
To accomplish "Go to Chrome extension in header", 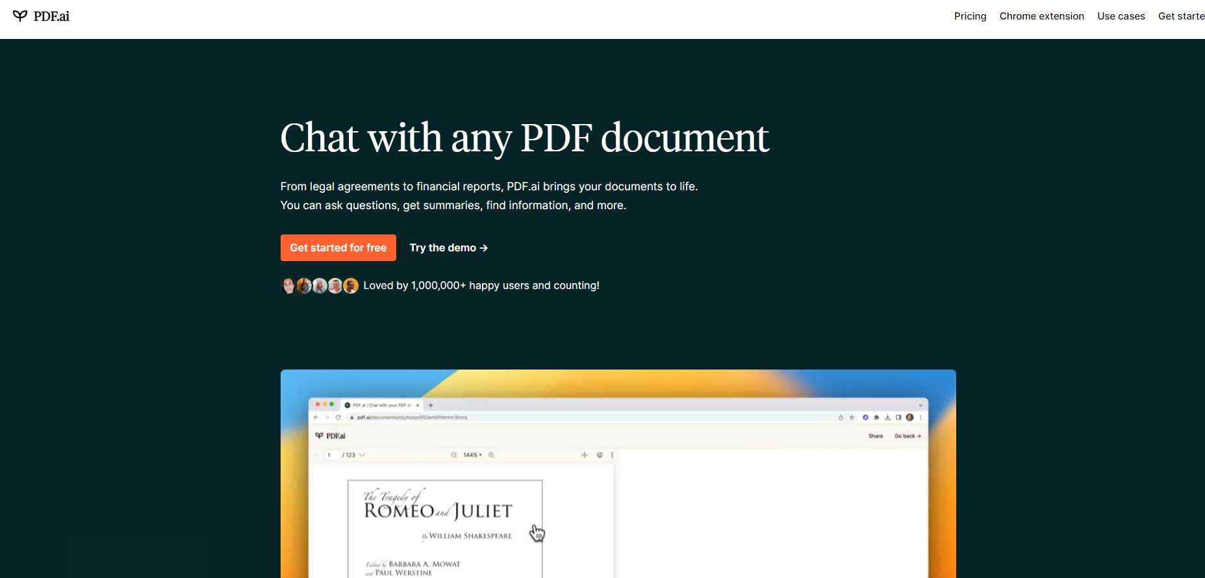I will coord(1041,16).
